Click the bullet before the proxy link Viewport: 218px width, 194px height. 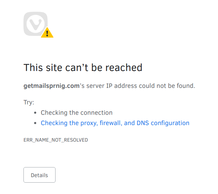coord(35,123)
